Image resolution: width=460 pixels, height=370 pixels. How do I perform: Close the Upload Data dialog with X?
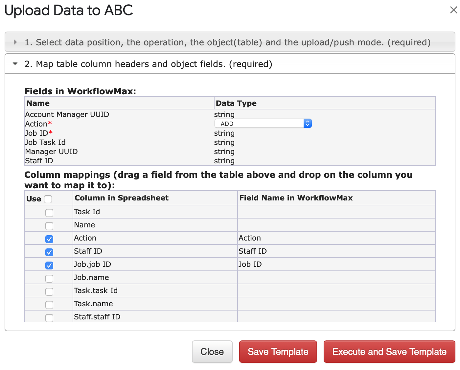453,10
